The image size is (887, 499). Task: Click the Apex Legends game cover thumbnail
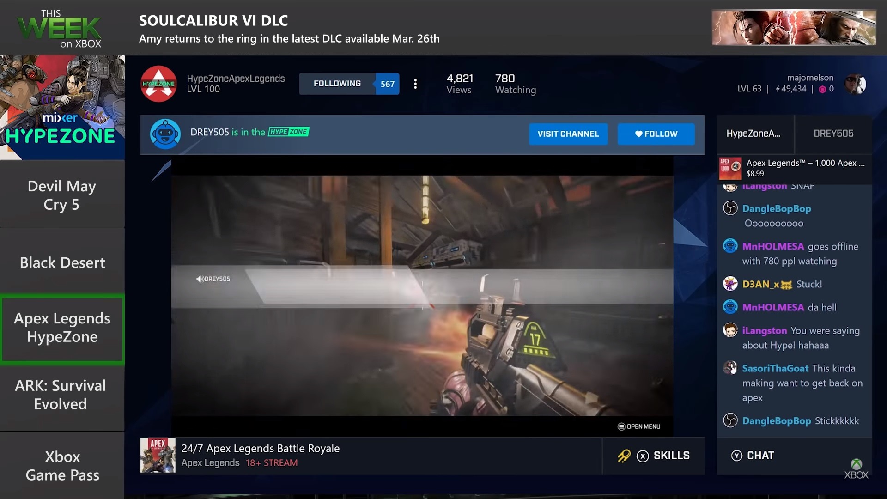(158, 455)
